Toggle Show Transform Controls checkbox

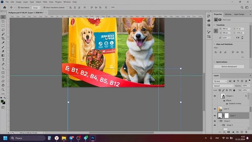[44, 7]
